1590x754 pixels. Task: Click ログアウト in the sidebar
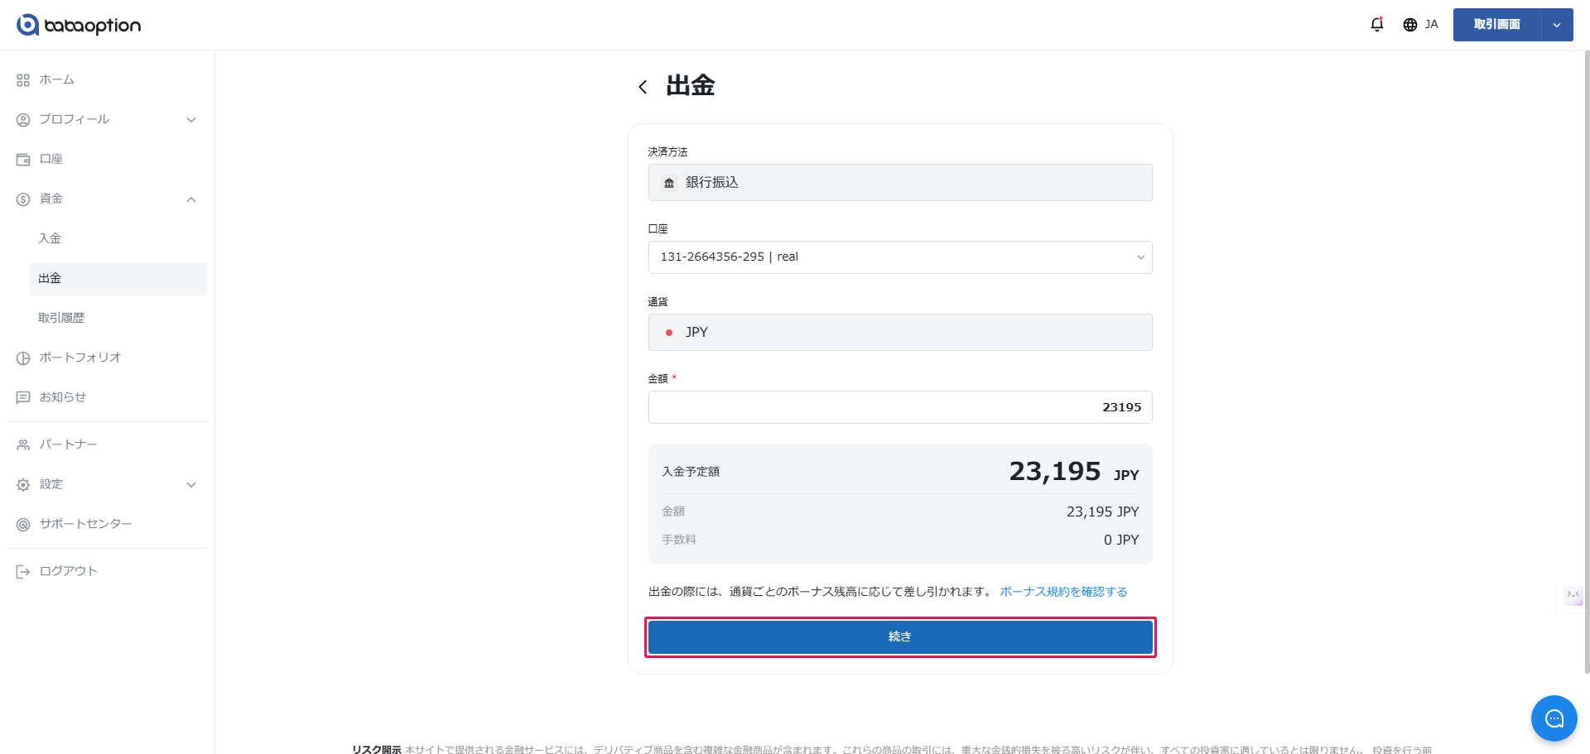(x=68, y=572)
